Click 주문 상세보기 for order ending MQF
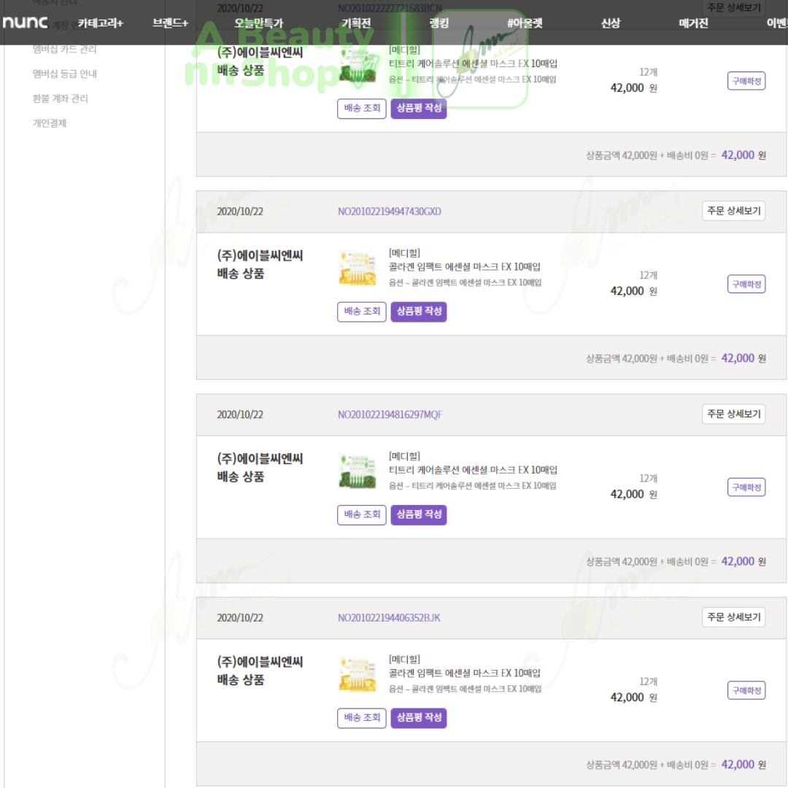Image resolution: width=788 pixels, height=788 pixels. [733, 414]
